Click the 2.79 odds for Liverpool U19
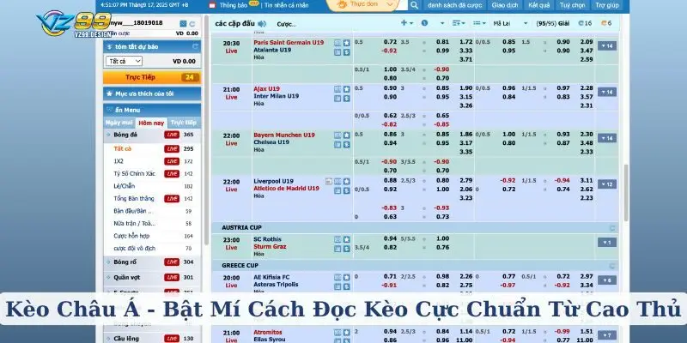687x343 pixels. coord(465,180)
